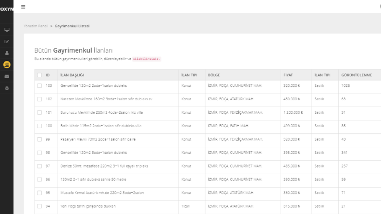This screenshot has width=381, height=214.
Task: Click view count 1025 cell
Action: point(345,86)
